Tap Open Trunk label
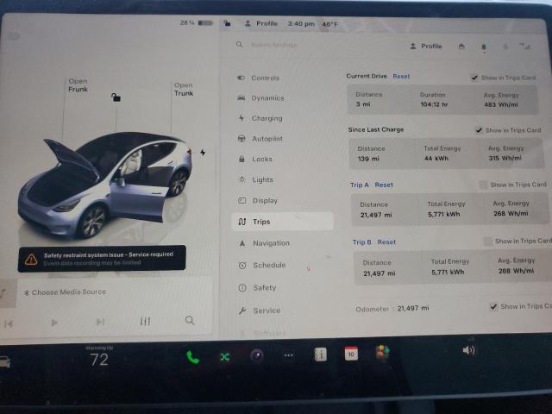Image resolution: width=552 pixels, height=414 pixels. point(184,90)
